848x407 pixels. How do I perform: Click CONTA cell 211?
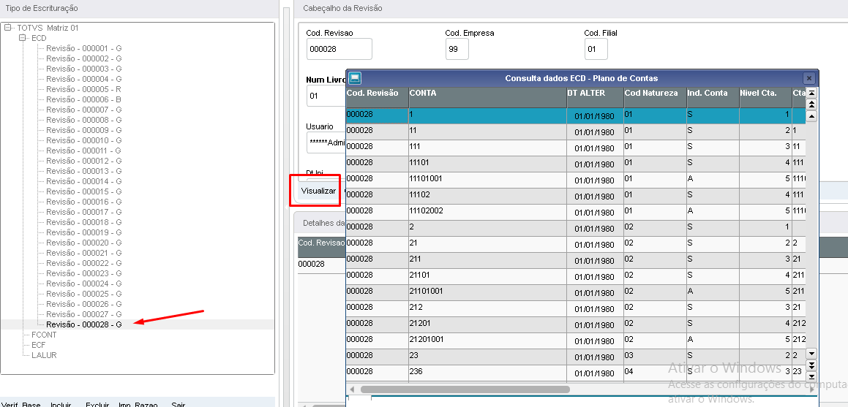point(488,261)
